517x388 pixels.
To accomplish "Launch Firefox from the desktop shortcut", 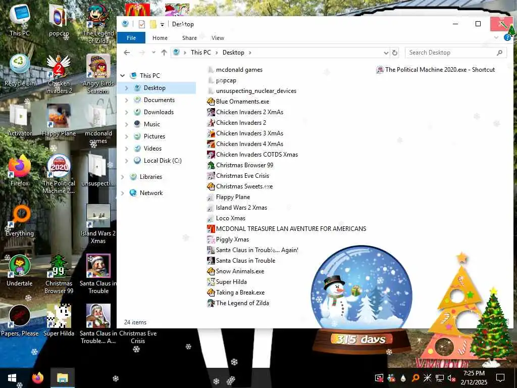I will (20, 171).
